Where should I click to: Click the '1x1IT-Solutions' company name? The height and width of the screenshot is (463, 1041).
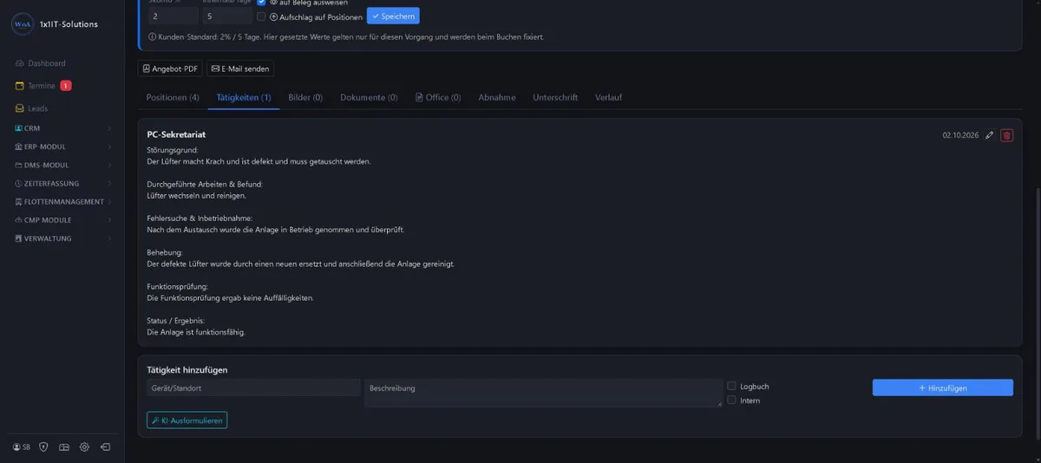point(69,24)
